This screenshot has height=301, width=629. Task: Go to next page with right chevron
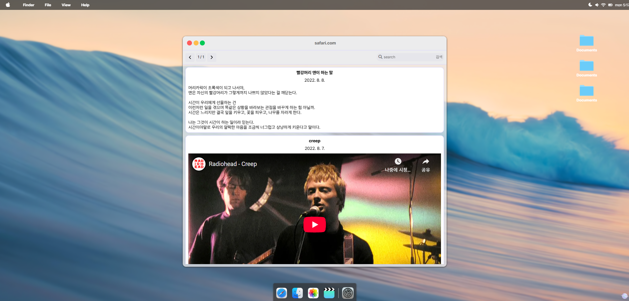click(212, 57)
